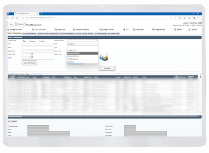Screen dimensions: 209x153
Task: Click the Manage Portals icon
Action: pos(152,30)
